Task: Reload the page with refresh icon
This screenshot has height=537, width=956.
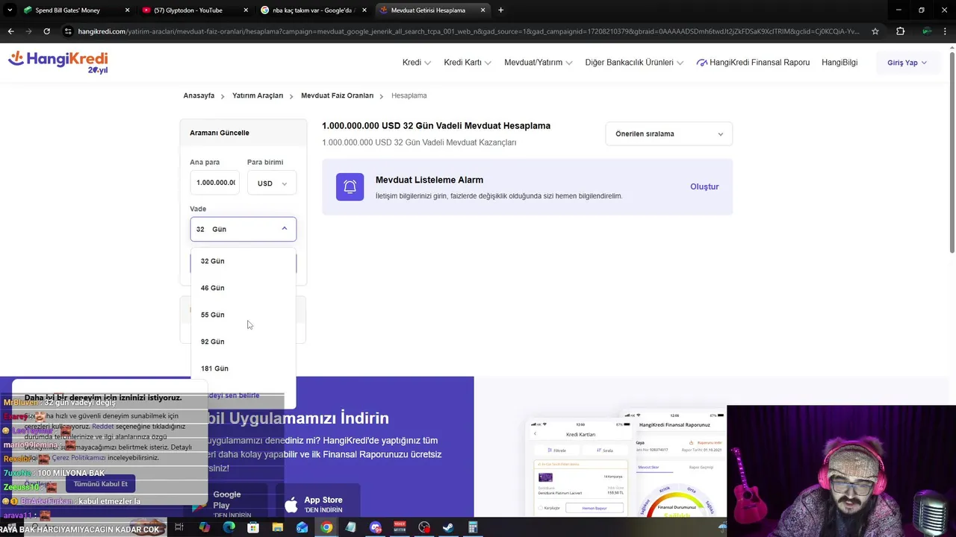Action: [x=46, y=31]
